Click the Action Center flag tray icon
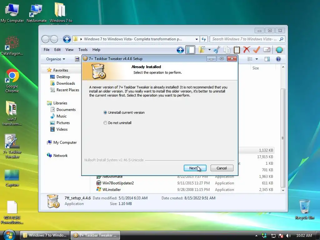 click(x=281, y=236)
